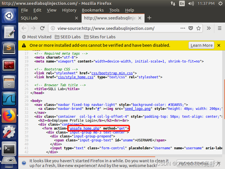This screenshot has height=169, width=225.
Task: Open the Files manager from dock
Action: pyautogui.click(x=9, y=82)
